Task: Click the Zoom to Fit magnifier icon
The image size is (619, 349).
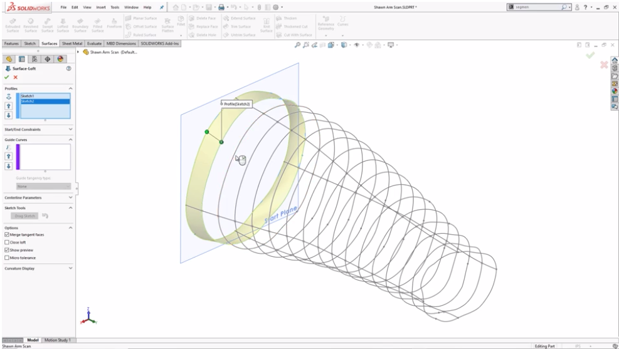Action: 298,45
